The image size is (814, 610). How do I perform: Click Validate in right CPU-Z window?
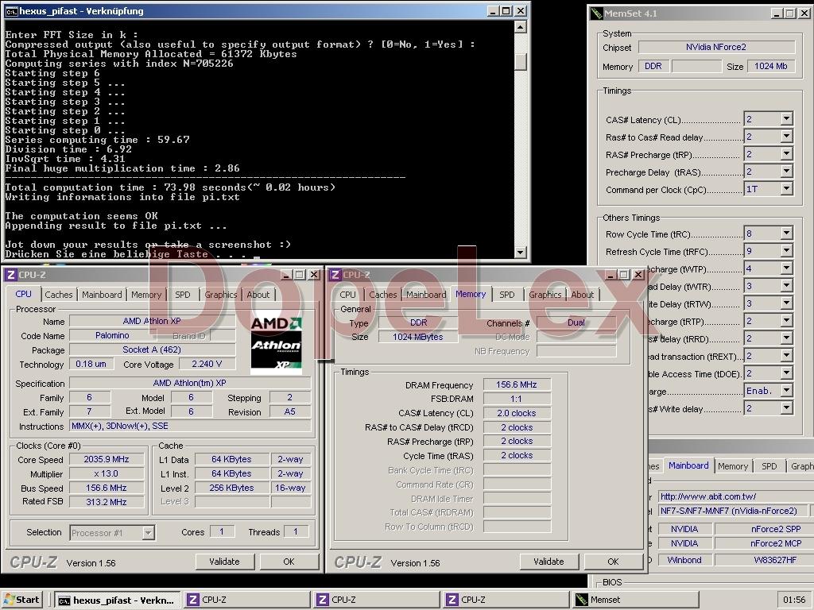pyautogui.click(x=548, y=562)
